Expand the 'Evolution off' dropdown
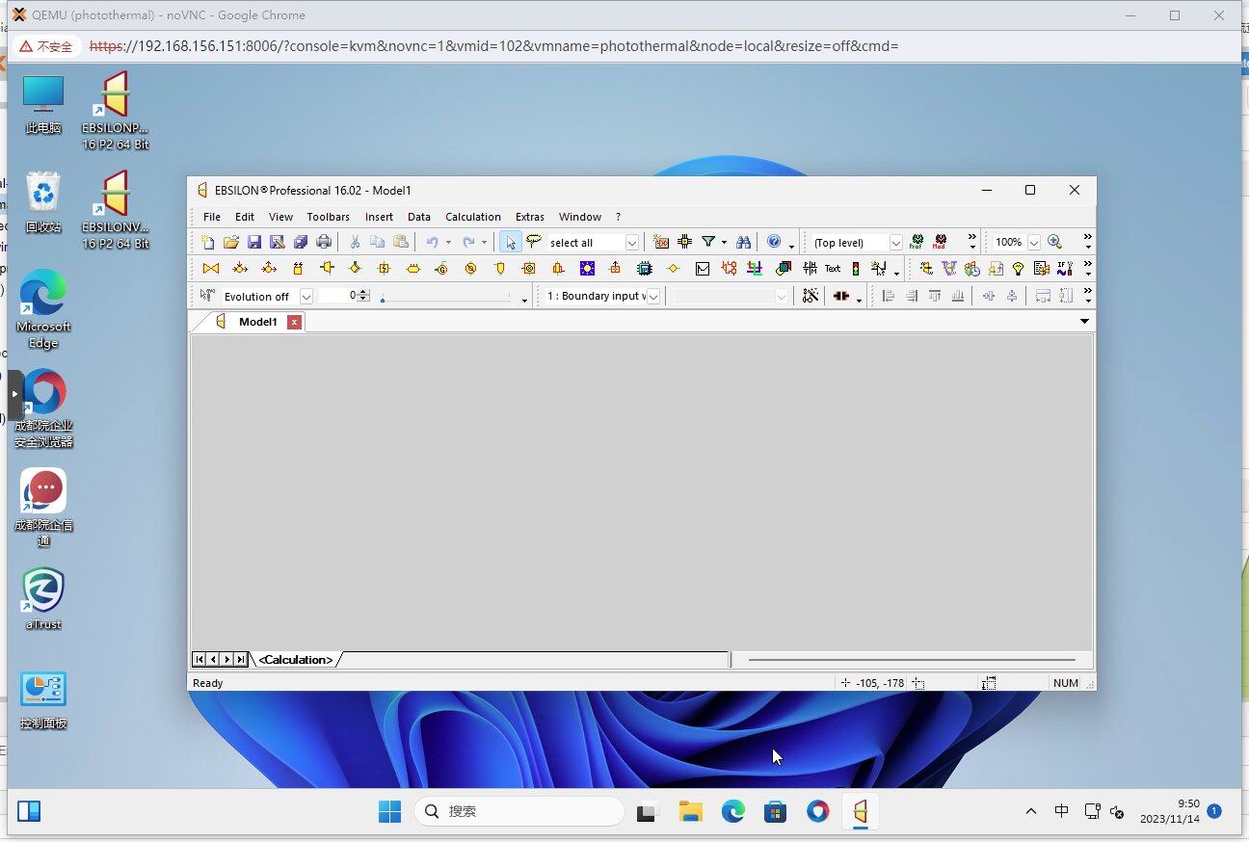The width and height of the screenshot is (1249, 842). pyautogui.click(x=306, y=296)
